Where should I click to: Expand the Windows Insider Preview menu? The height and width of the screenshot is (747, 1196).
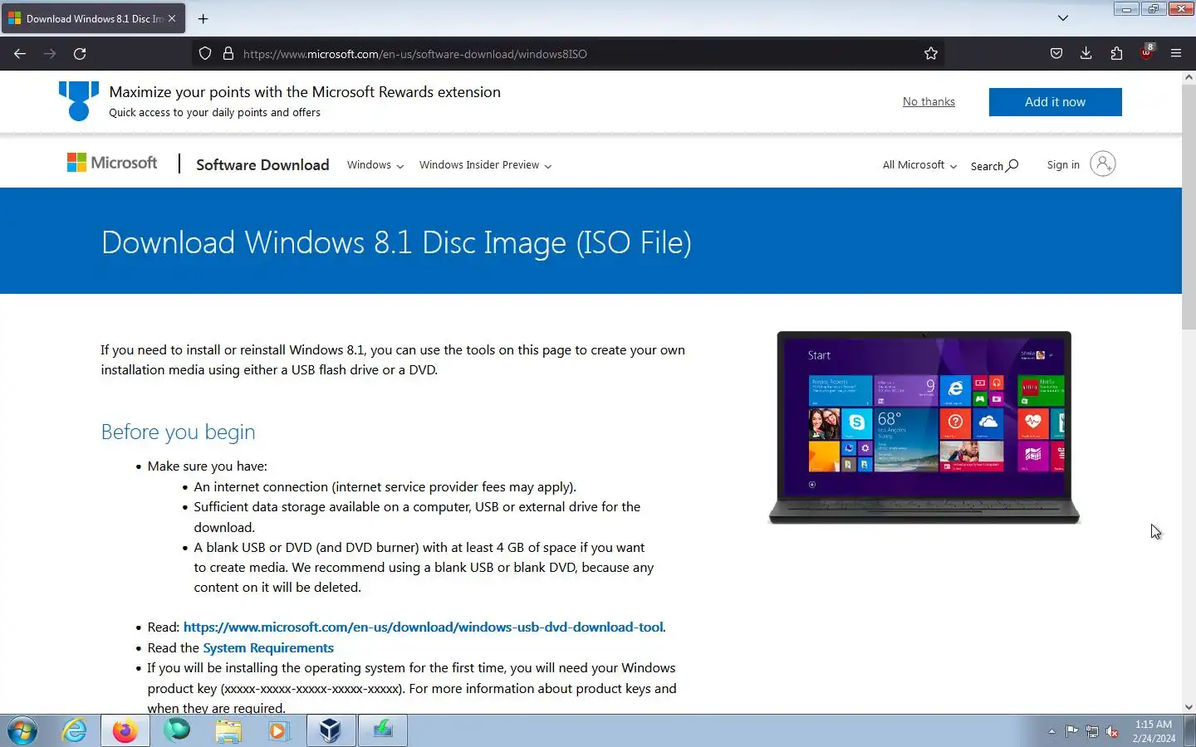485,165
